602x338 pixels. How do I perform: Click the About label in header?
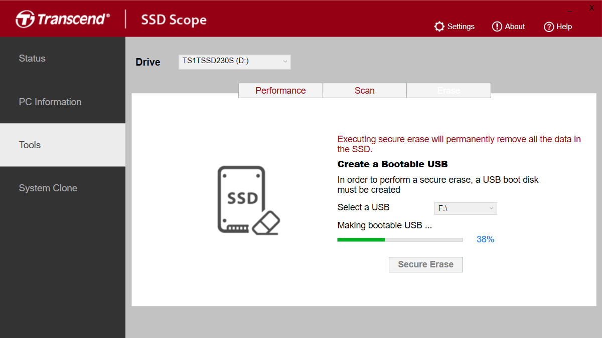515,27
